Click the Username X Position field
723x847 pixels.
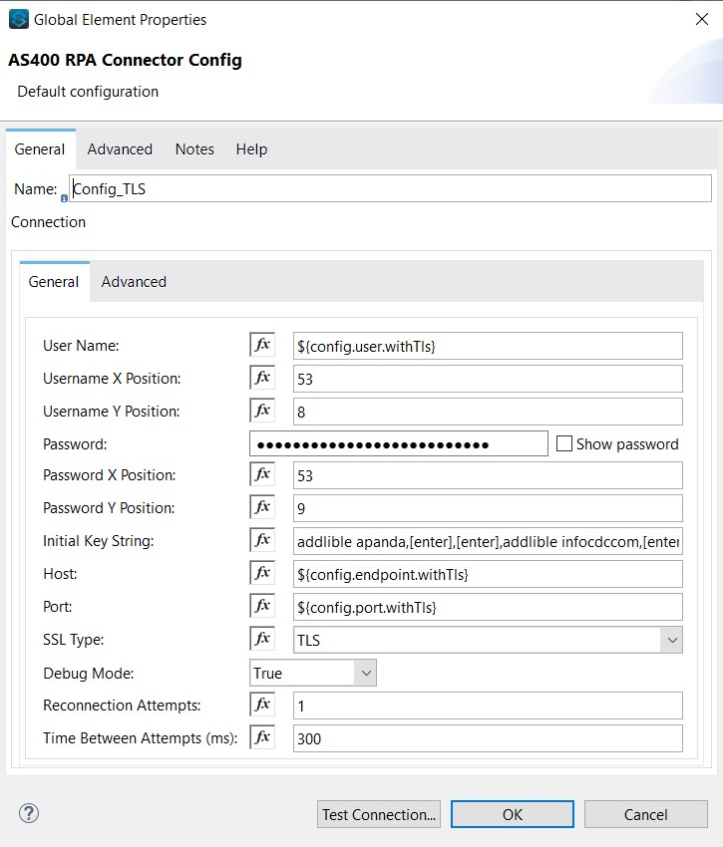[x=488, y=379]
